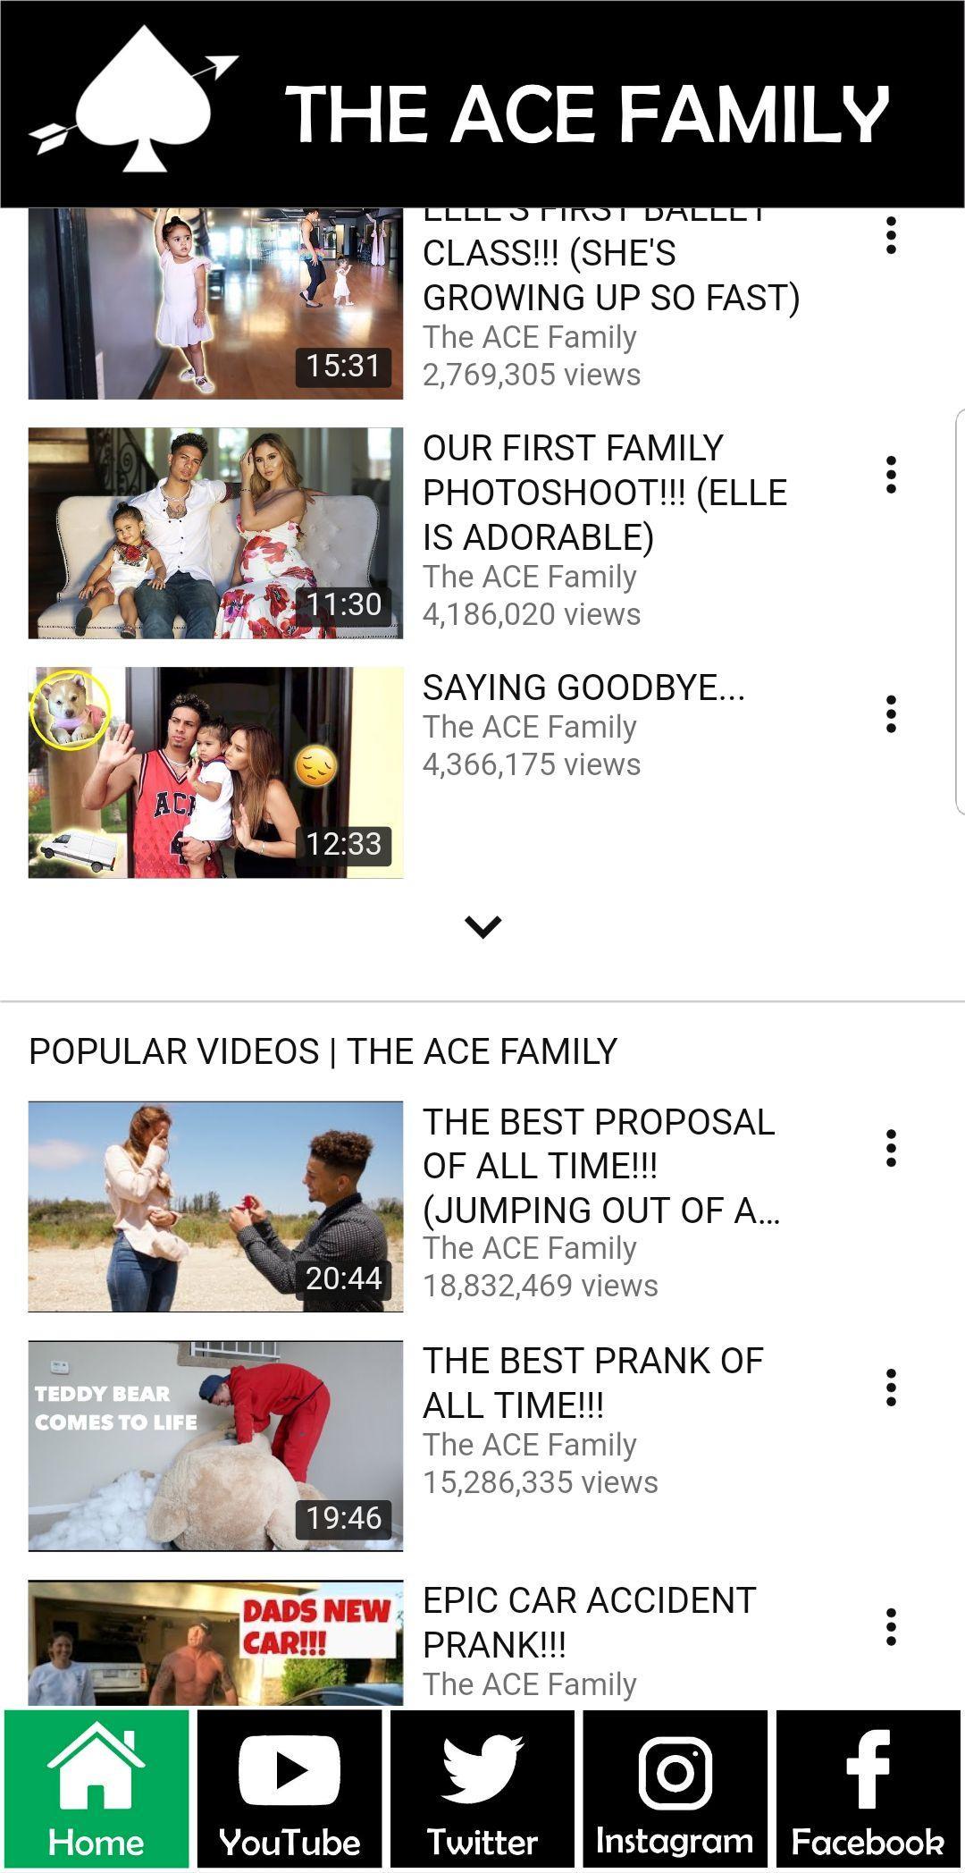Play the family photoshoot video thumbnail
The width and height of the screenshot is (965, 1873).
(215, 533)
